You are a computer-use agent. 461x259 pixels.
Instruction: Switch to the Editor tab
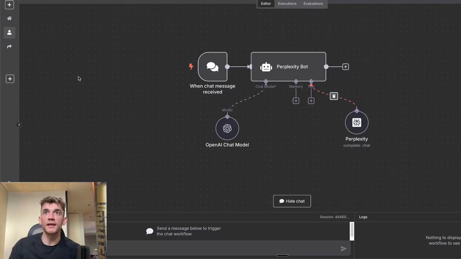pyautogui.click(x=266, y=4)
